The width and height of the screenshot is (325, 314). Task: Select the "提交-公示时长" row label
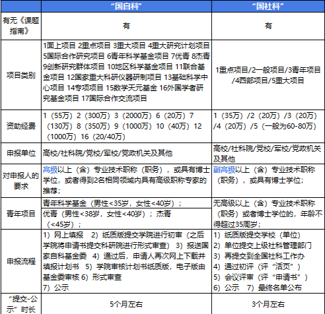(21, 304)
